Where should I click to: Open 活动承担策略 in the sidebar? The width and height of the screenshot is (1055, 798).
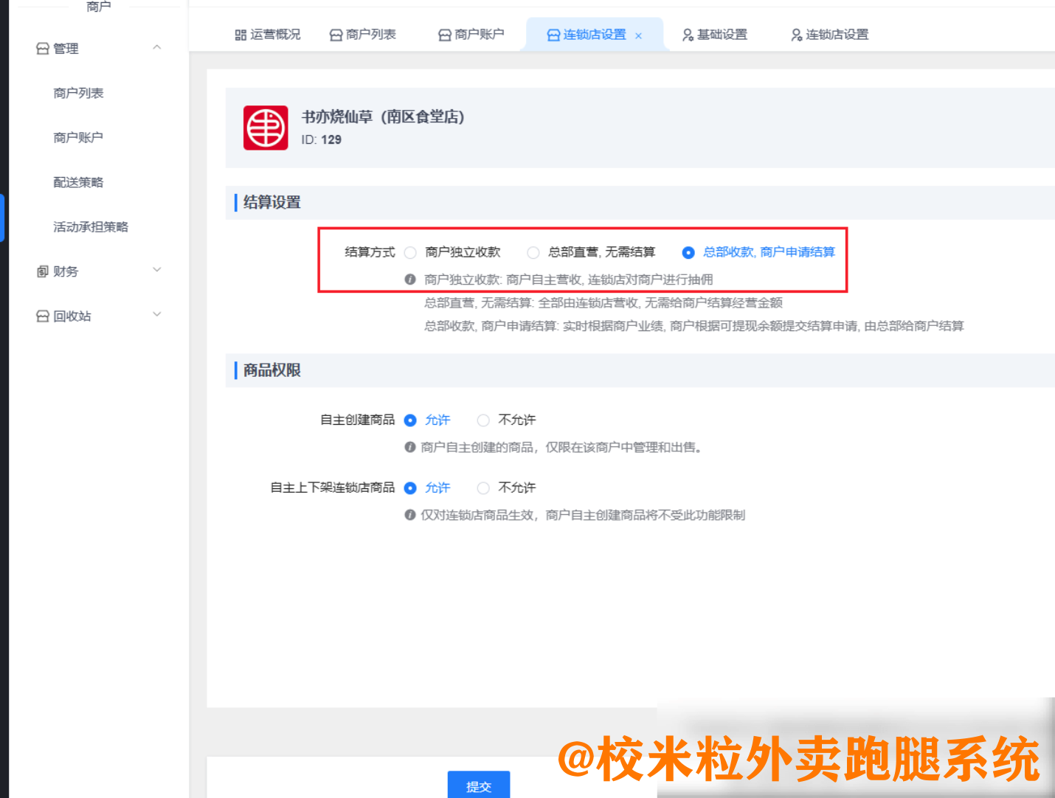90,227
